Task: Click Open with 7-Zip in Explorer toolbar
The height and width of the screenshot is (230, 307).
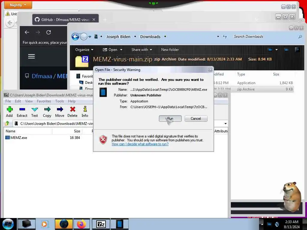Action: point(110,50)
